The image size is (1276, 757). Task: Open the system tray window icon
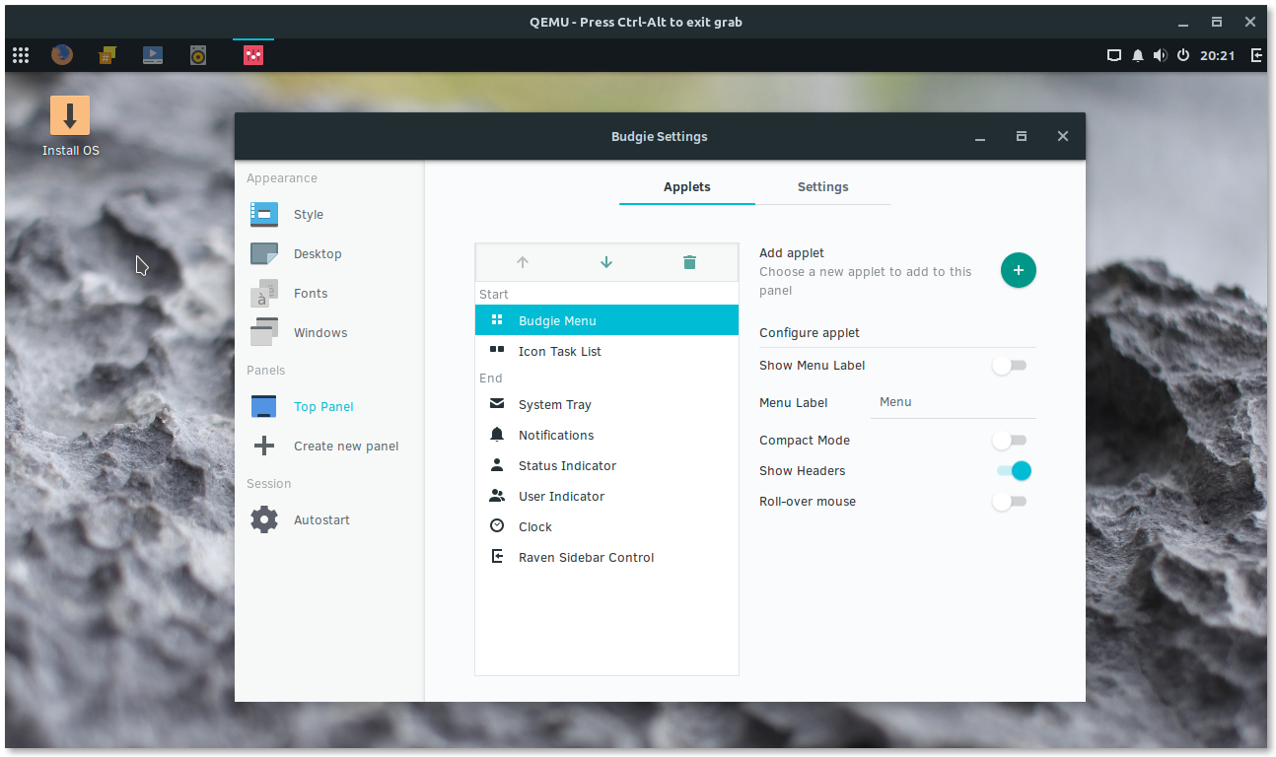tap(1114, 55)
